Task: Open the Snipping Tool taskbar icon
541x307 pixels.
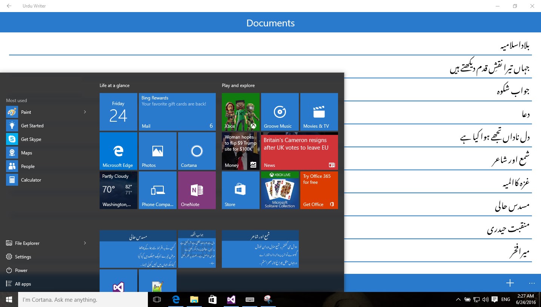Action: pos(268,299)
